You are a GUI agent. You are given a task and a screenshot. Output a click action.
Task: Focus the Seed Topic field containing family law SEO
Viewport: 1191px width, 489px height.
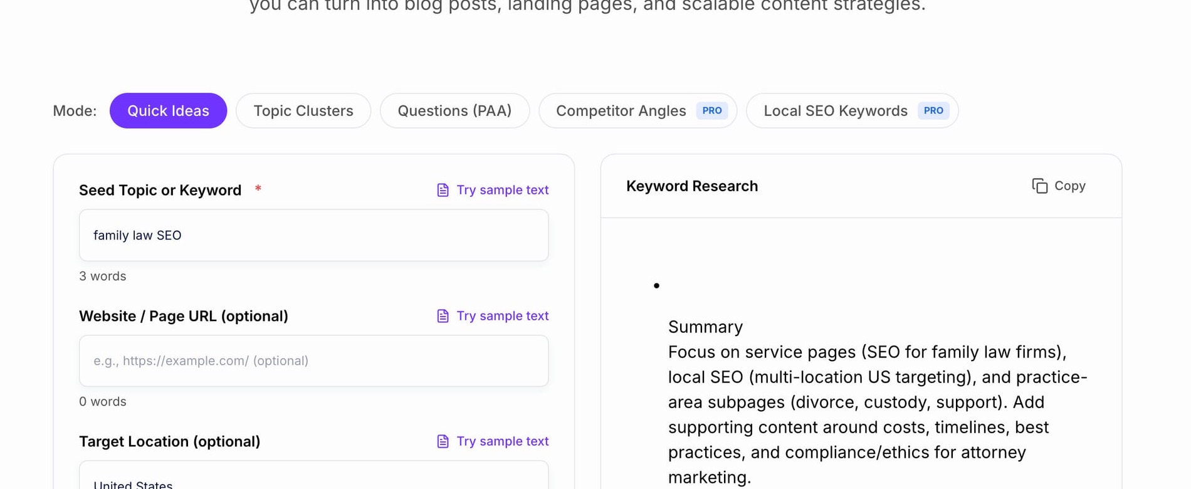pyautogui.click(x=313, y=235)
